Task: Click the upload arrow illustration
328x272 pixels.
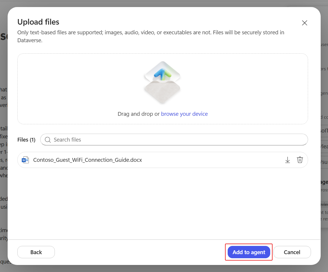Action: click(163, 82)
